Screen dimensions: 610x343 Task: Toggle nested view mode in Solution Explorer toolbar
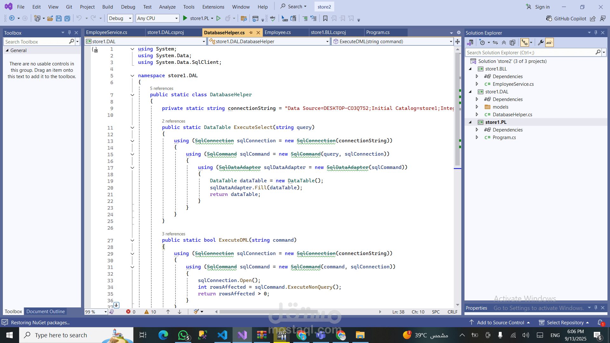coord(525,43)
